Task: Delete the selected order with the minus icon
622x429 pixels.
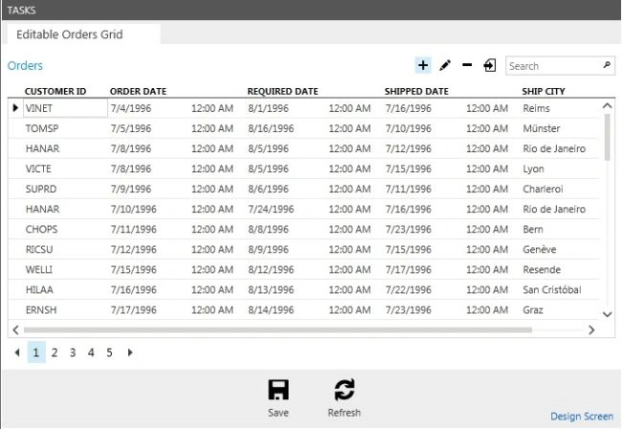Action: [467, 65]
